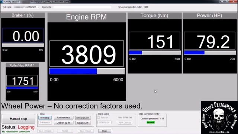Screen dimensions: 238x134
Task: Click the Torque scale maximum 600
Action: (177, 59)
